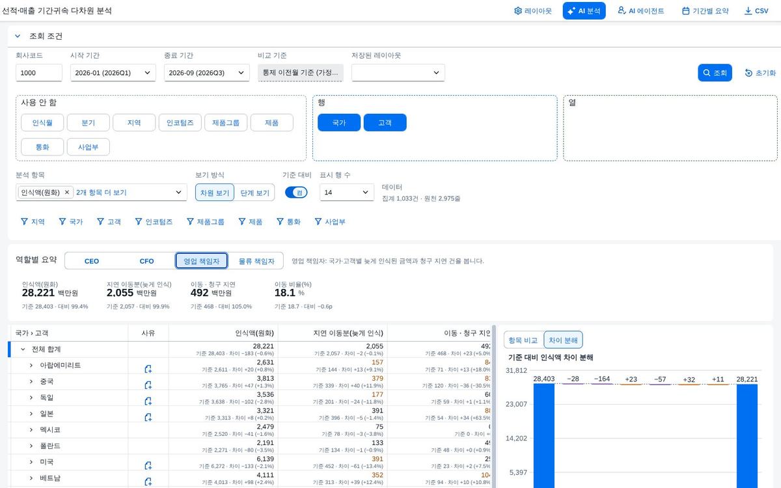The height and width of the screenshot is (488, 781).
Task: Select the 사업부 dimension chip
Action: (x=88, y=146)
